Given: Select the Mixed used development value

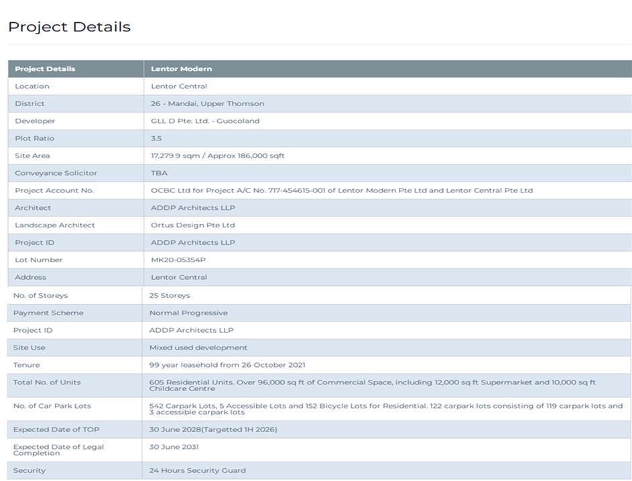Looking at the screenshot, I should click(198, 348).
